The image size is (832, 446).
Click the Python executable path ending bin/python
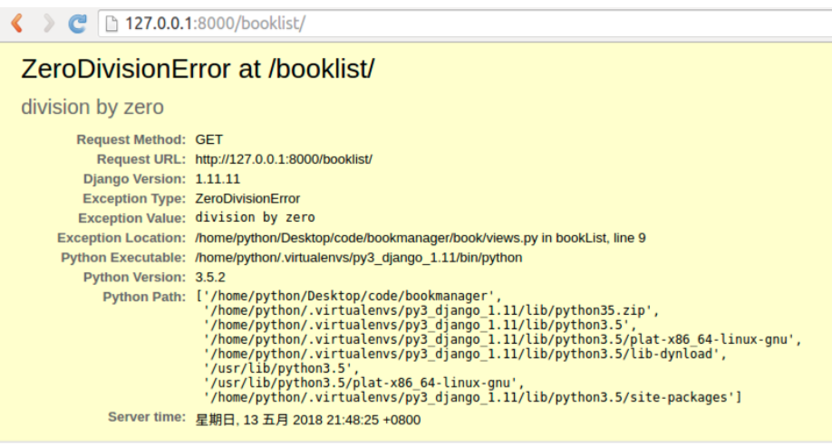tap(359, 258)
